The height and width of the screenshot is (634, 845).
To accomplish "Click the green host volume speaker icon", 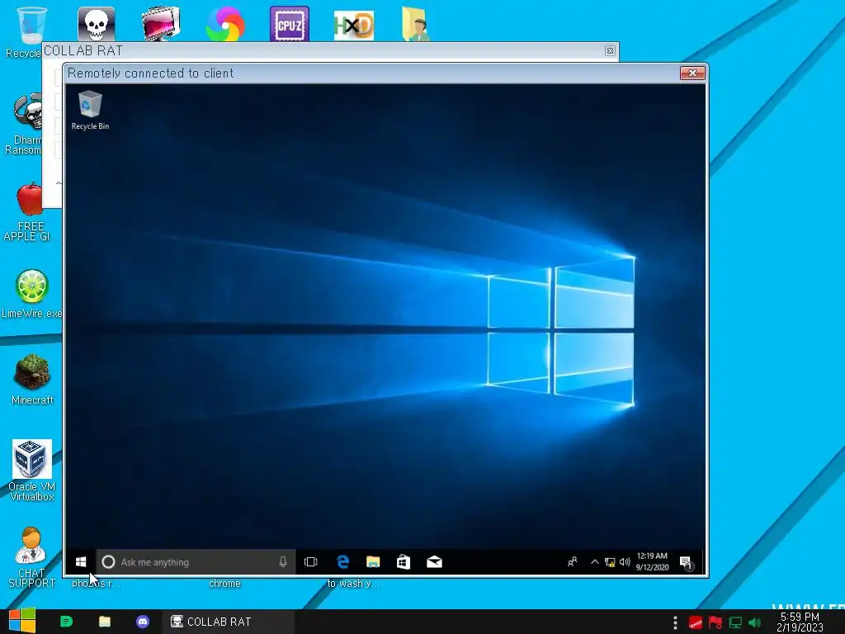I will tap(755, 622).
